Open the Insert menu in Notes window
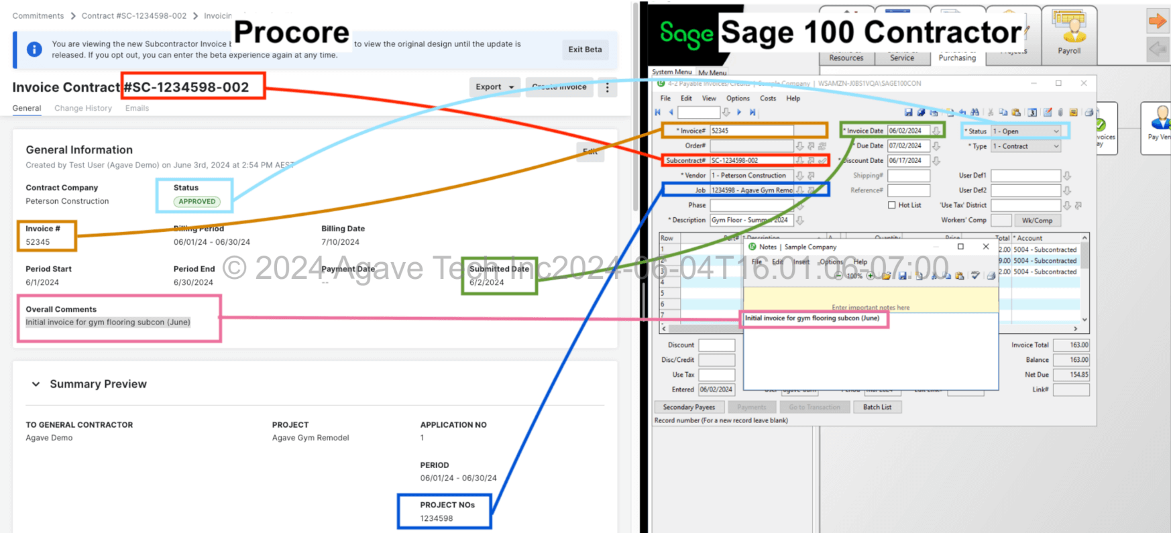The image size is (1171, 533). click(x=801, y=262)
